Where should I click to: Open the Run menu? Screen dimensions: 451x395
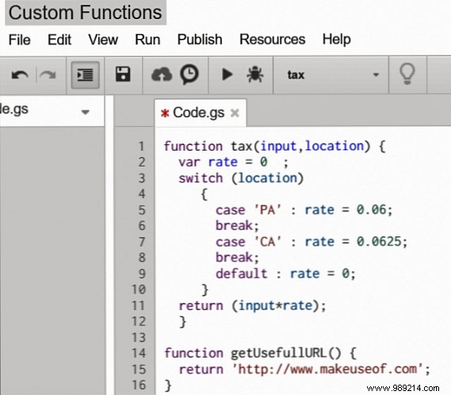coord(147,40)
